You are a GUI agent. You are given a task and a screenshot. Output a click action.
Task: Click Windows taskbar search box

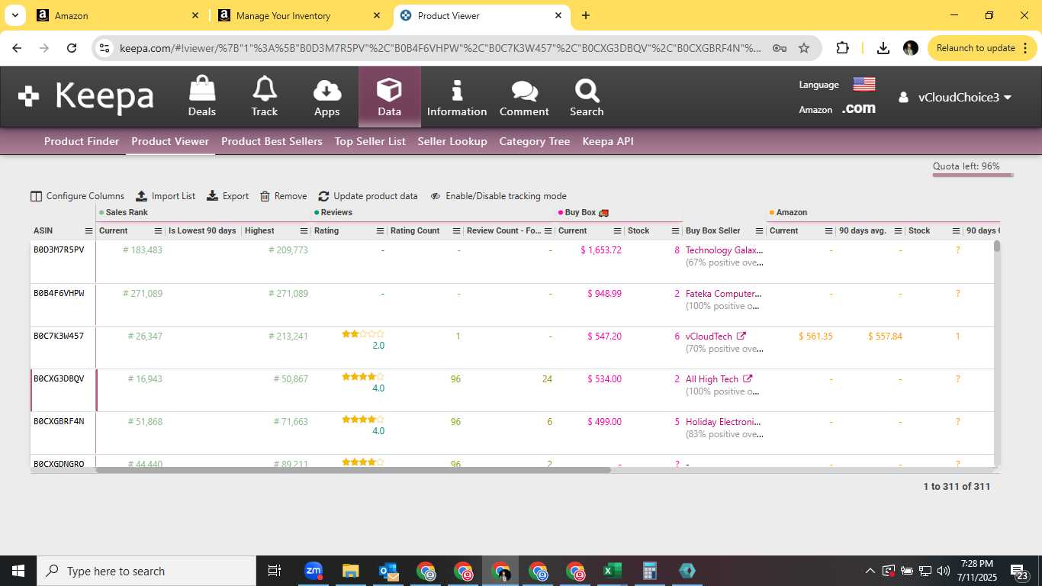(146, 571)
